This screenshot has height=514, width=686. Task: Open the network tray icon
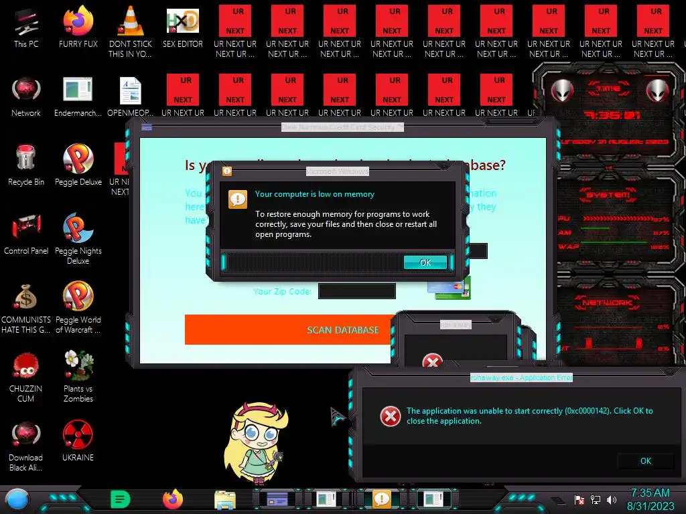[x=596, y=500]
